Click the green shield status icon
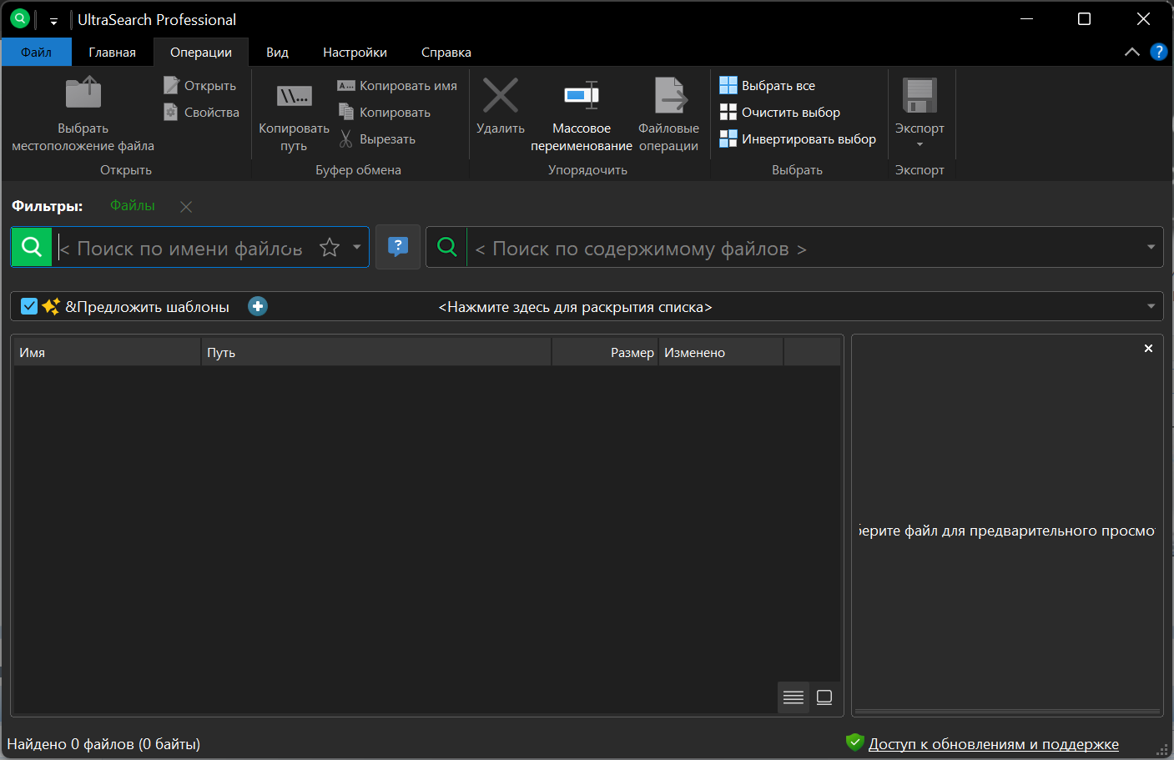This screenshot has height=760, width=1174. 854,742
